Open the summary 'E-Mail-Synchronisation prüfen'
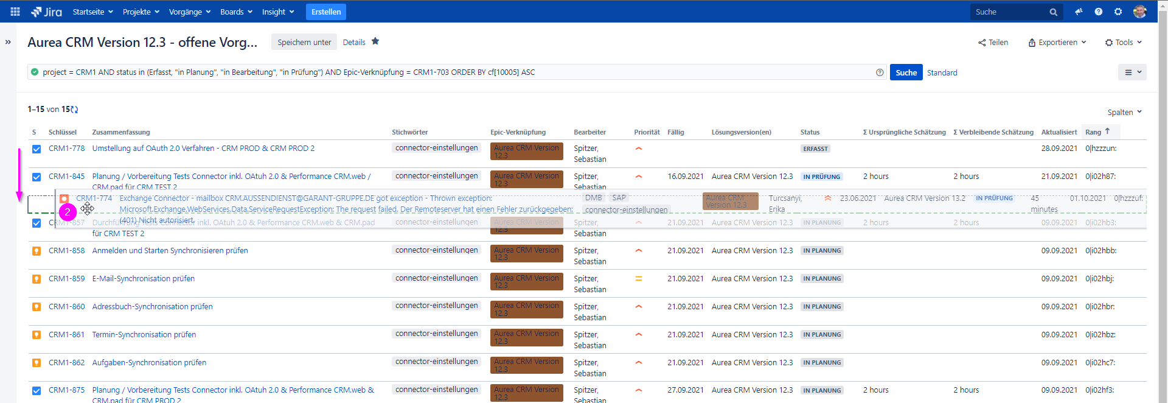The height and width of the screenshot is (403, 1168). pyautogui.click(x=144, y=279)
